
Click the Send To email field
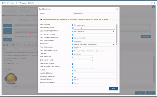95,14
